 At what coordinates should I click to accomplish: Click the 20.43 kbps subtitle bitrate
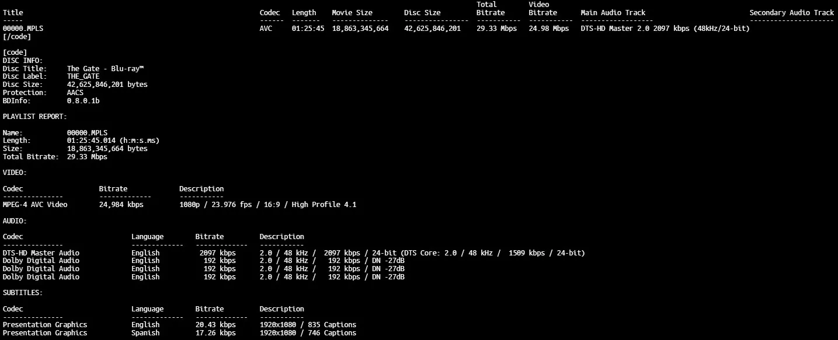click(x=215, y=325)
